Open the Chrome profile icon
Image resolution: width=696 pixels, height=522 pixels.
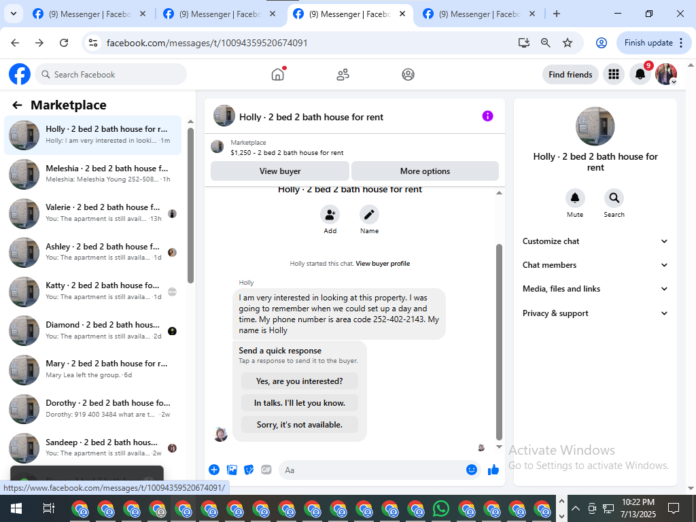(x=601, y=43)
